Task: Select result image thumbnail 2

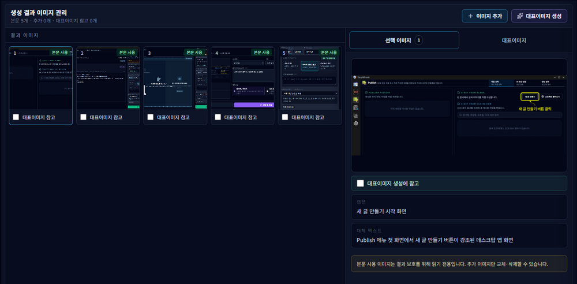Action: pyautogui.click(x=108, y=78)
